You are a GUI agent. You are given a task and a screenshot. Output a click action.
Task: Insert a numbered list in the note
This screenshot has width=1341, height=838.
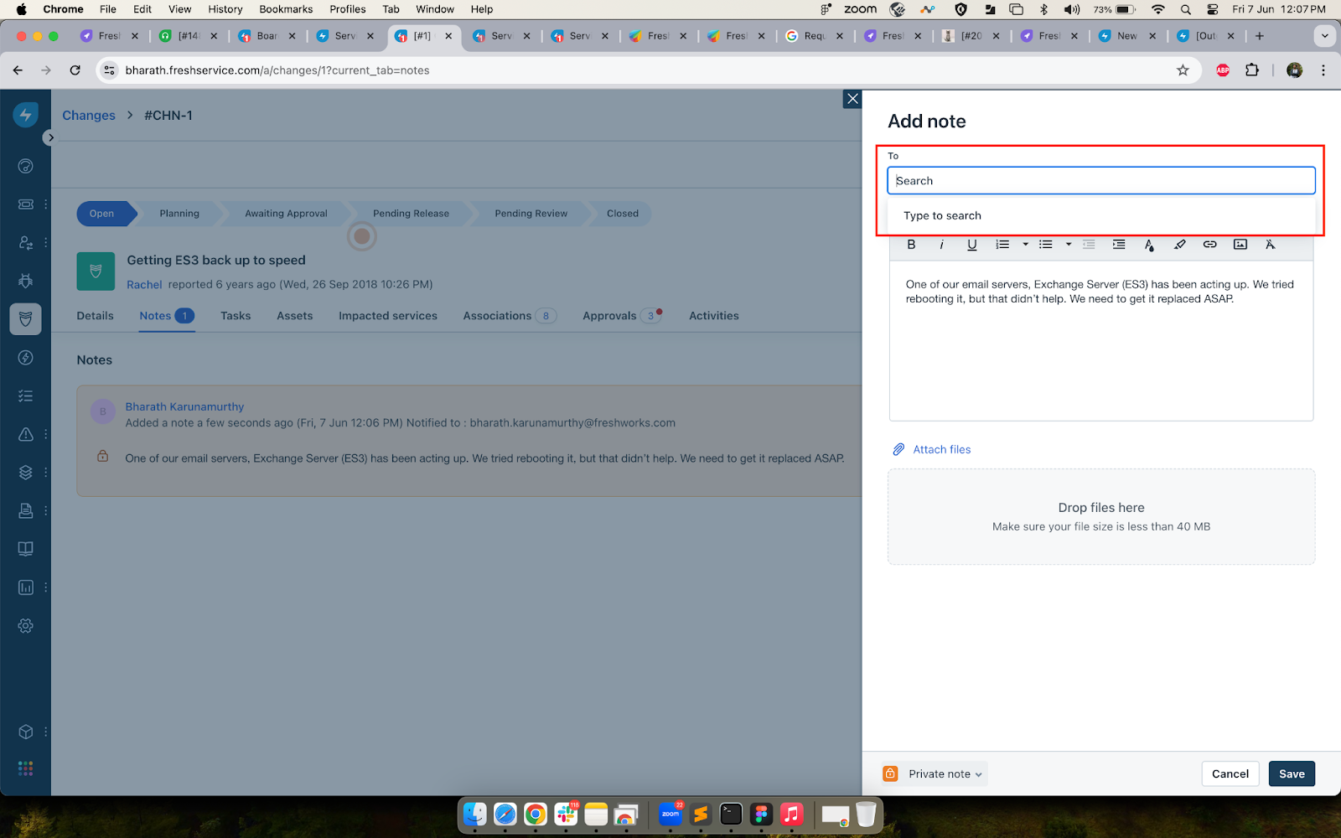click(1002, 245)
